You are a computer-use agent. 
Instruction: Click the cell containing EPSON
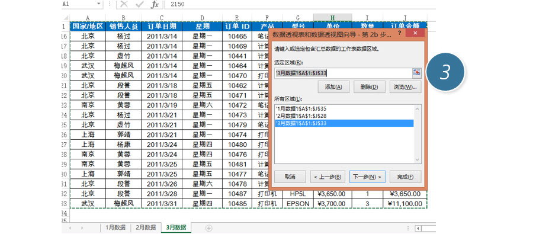click(x=298, y=204)
